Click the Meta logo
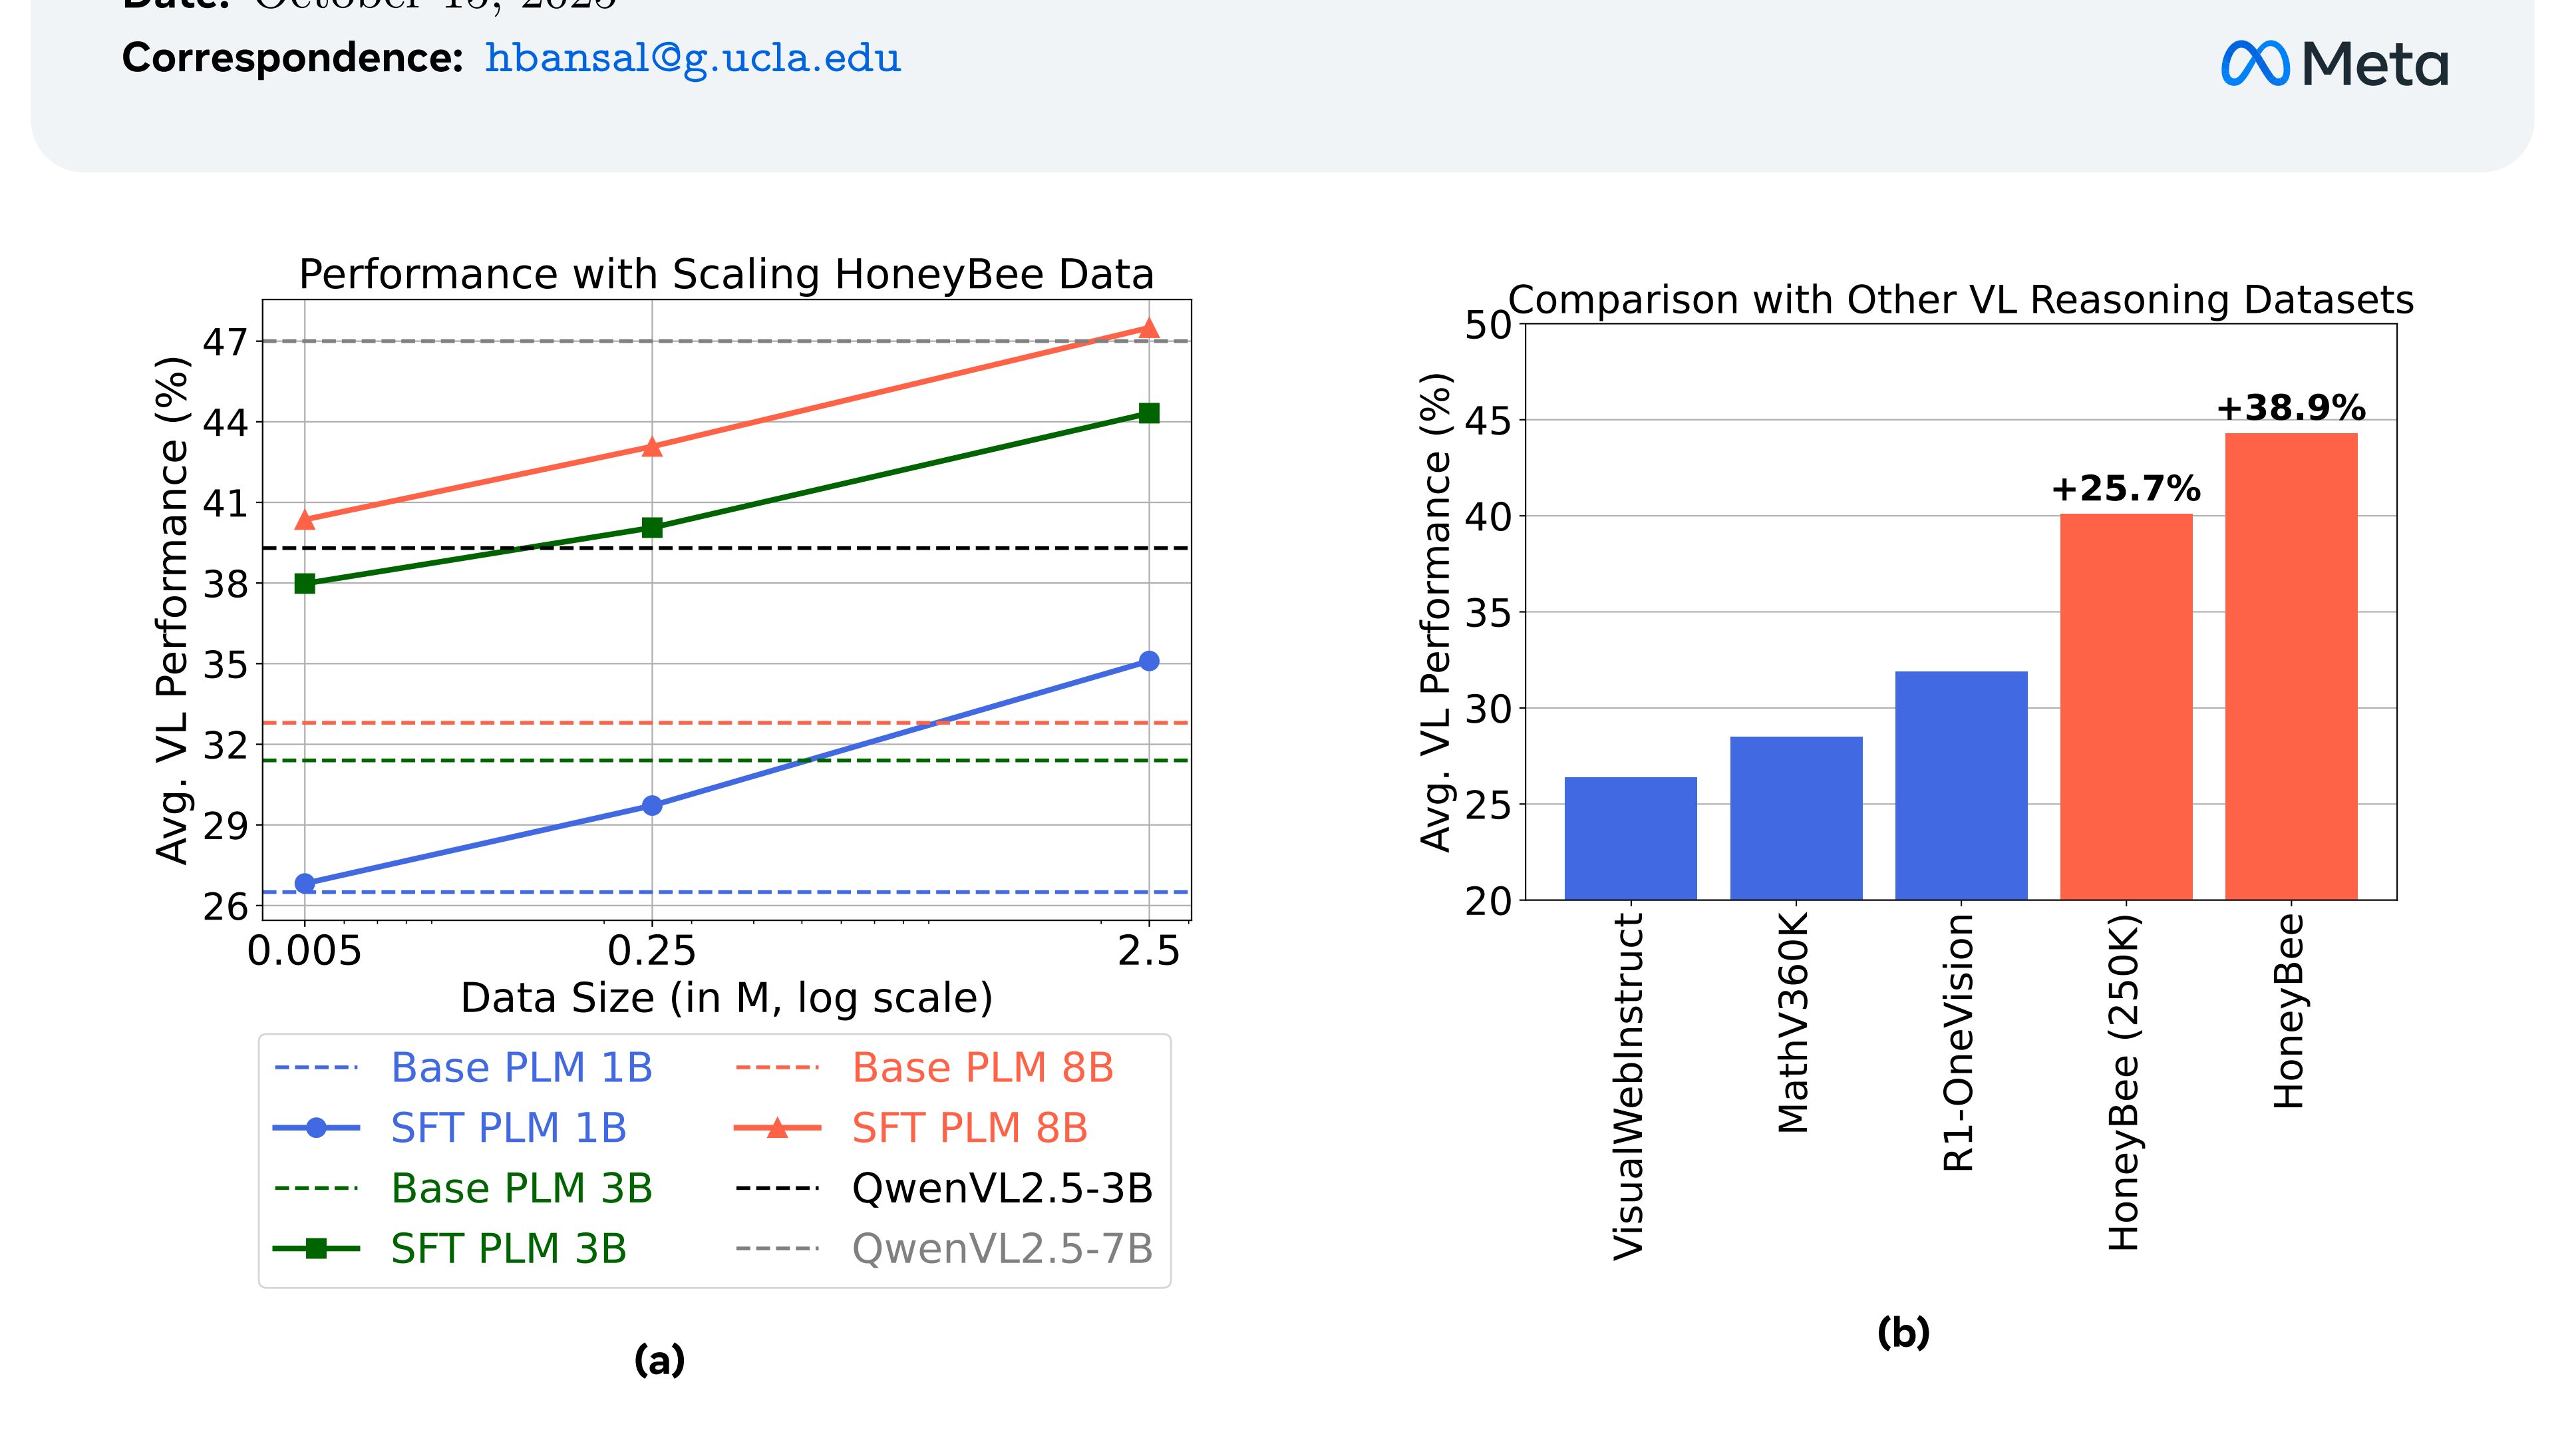This screenshot has width=2576, height=1440. 2334,64
